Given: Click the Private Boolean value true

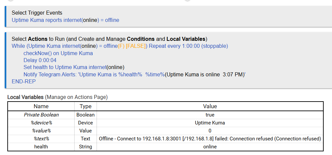Looking at the screenshot, I should pos(210,115).
